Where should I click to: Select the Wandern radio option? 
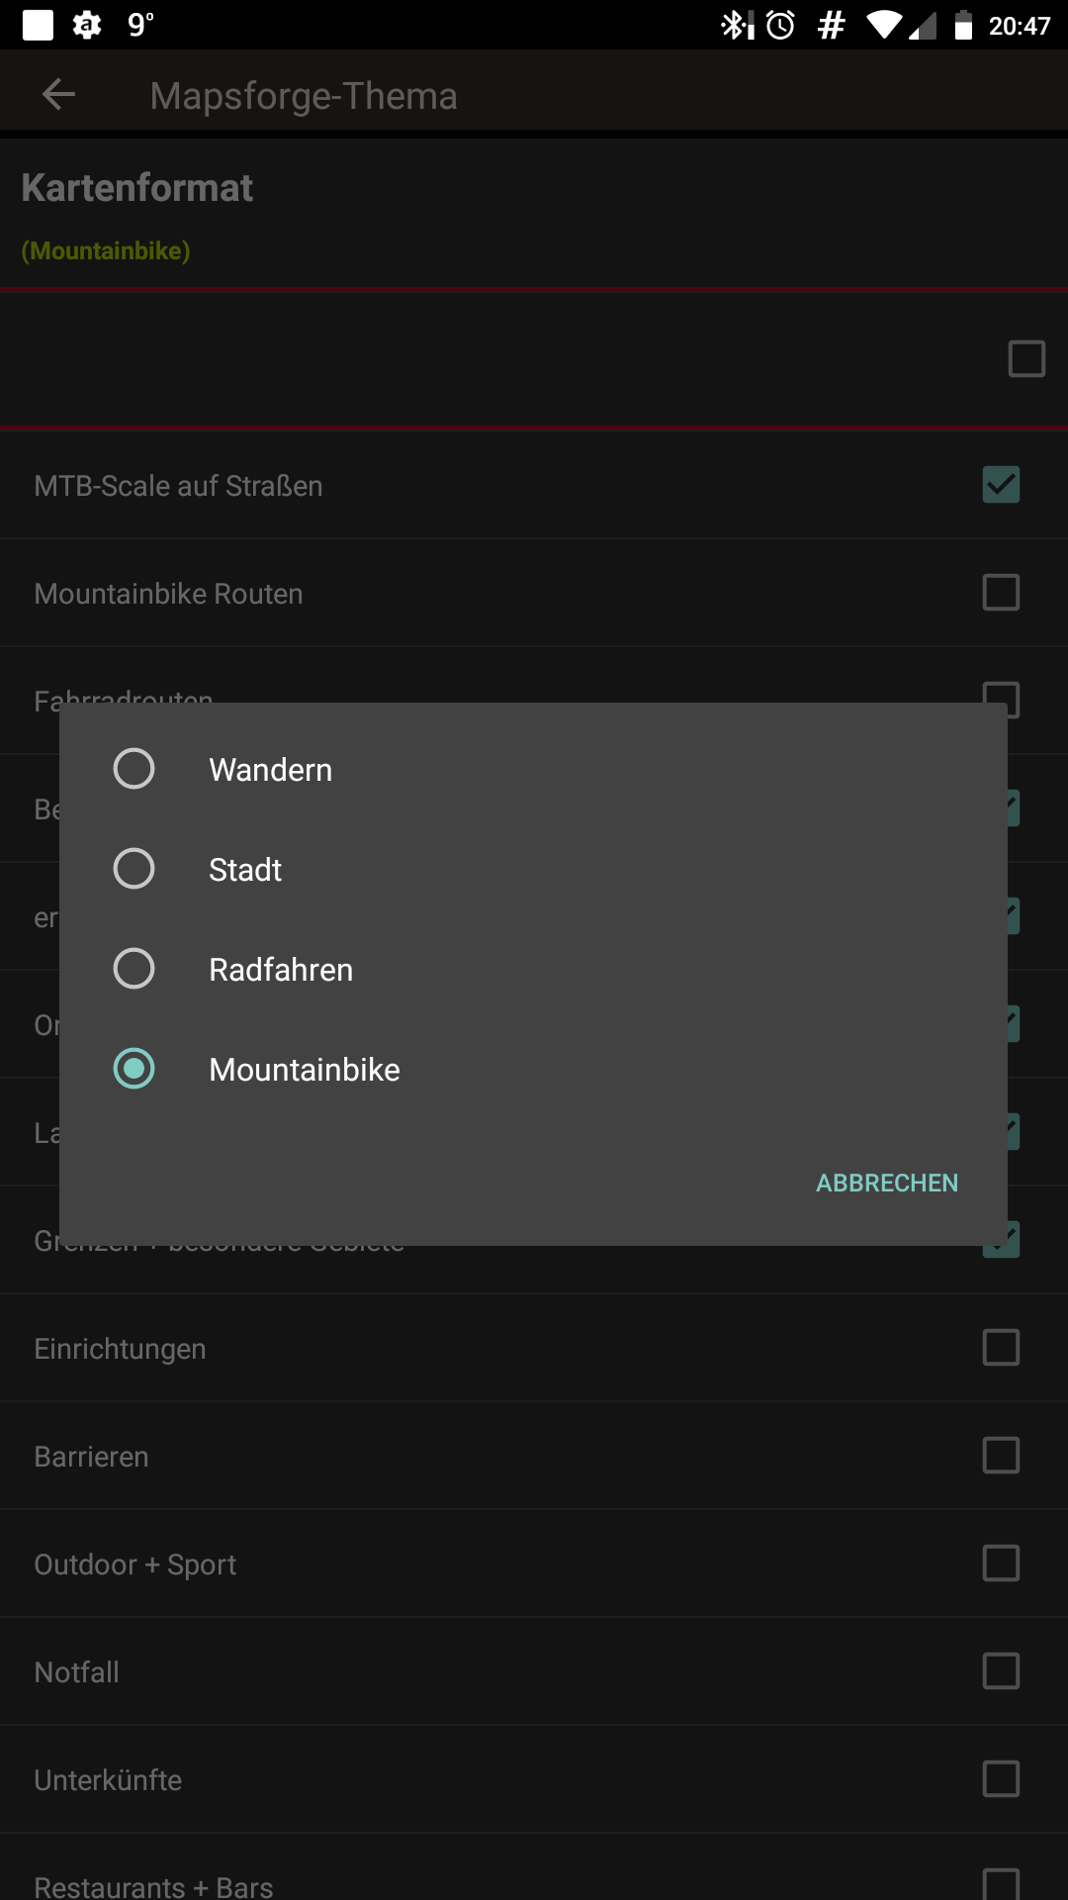[x=134, y=769]
